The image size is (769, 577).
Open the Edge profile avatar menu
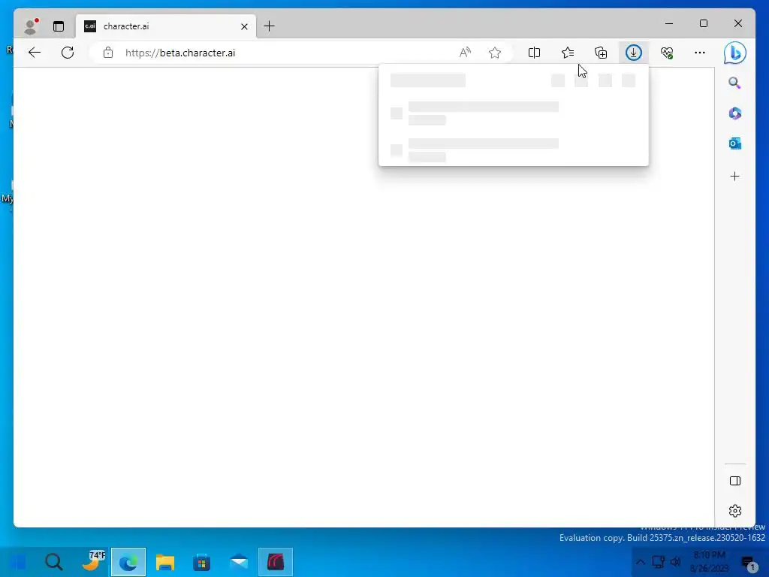pos(32,26)
